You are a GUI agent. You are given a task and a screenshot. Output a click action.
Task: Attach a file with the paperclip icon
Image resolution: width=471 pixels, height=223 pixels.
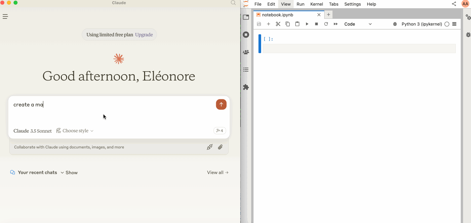(x=220, y=147)
